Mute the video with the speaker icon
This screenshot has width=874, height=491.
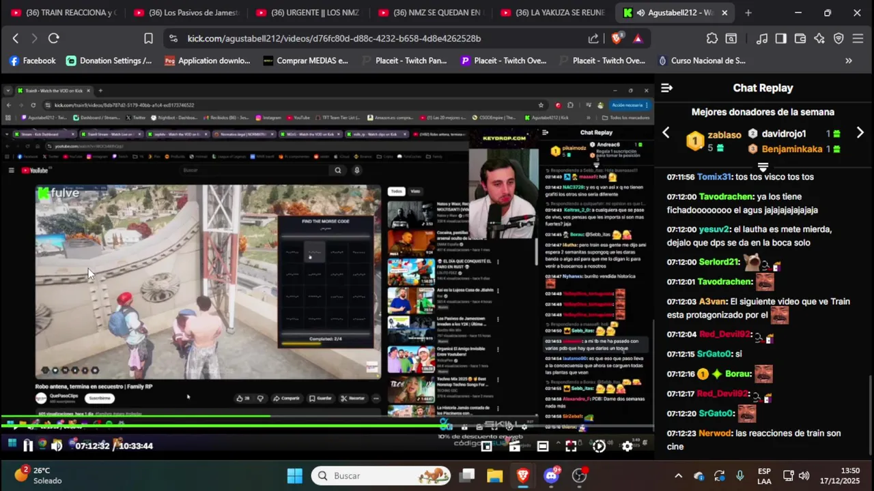[x=57, y=446]
